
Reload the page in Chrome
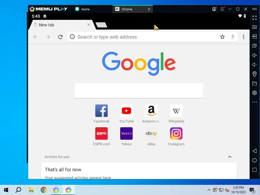click(60, 37)
